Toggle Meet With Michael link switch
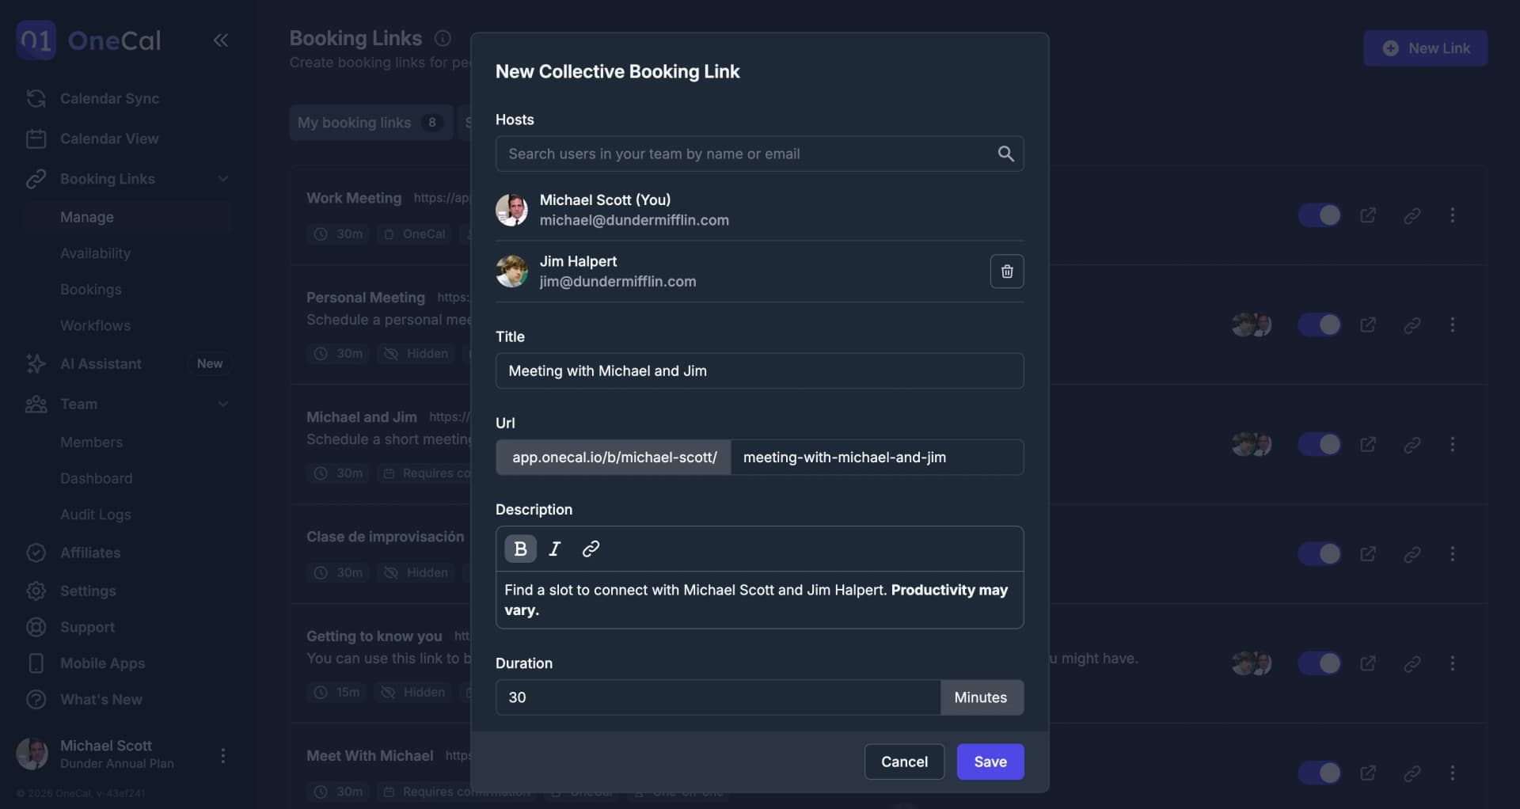This screenshot has width=1520, height=809. 1320,773
